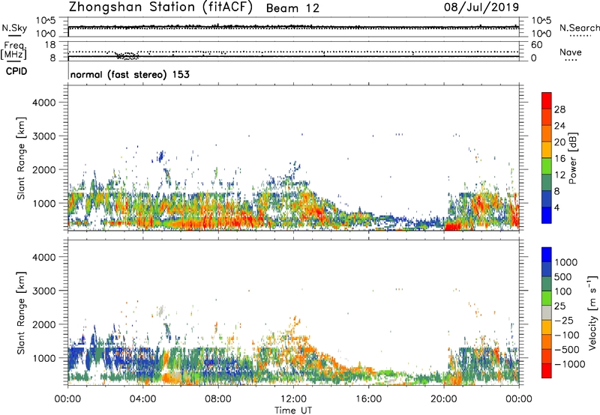The image size is (600, 415).
Task: Click the "2000" tick in power panel
Action: click(44, 169)
